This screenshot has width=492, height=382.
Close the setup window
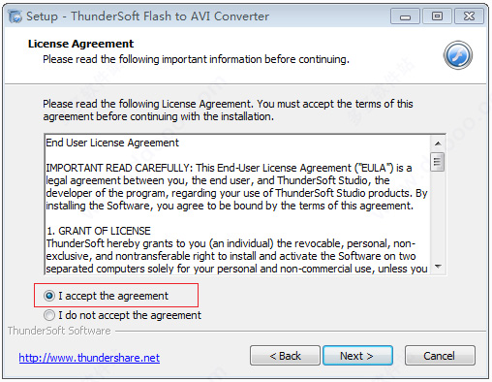(x=469, y=16)
